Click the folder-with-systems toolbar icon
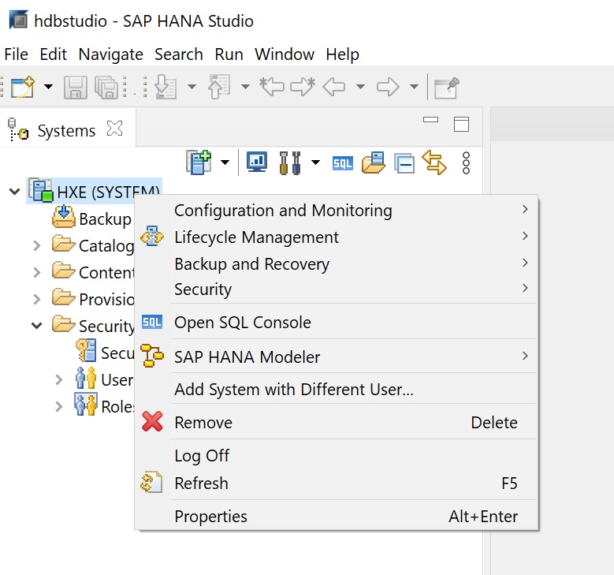Screen dimensions: 614x575 click(374, 163)
